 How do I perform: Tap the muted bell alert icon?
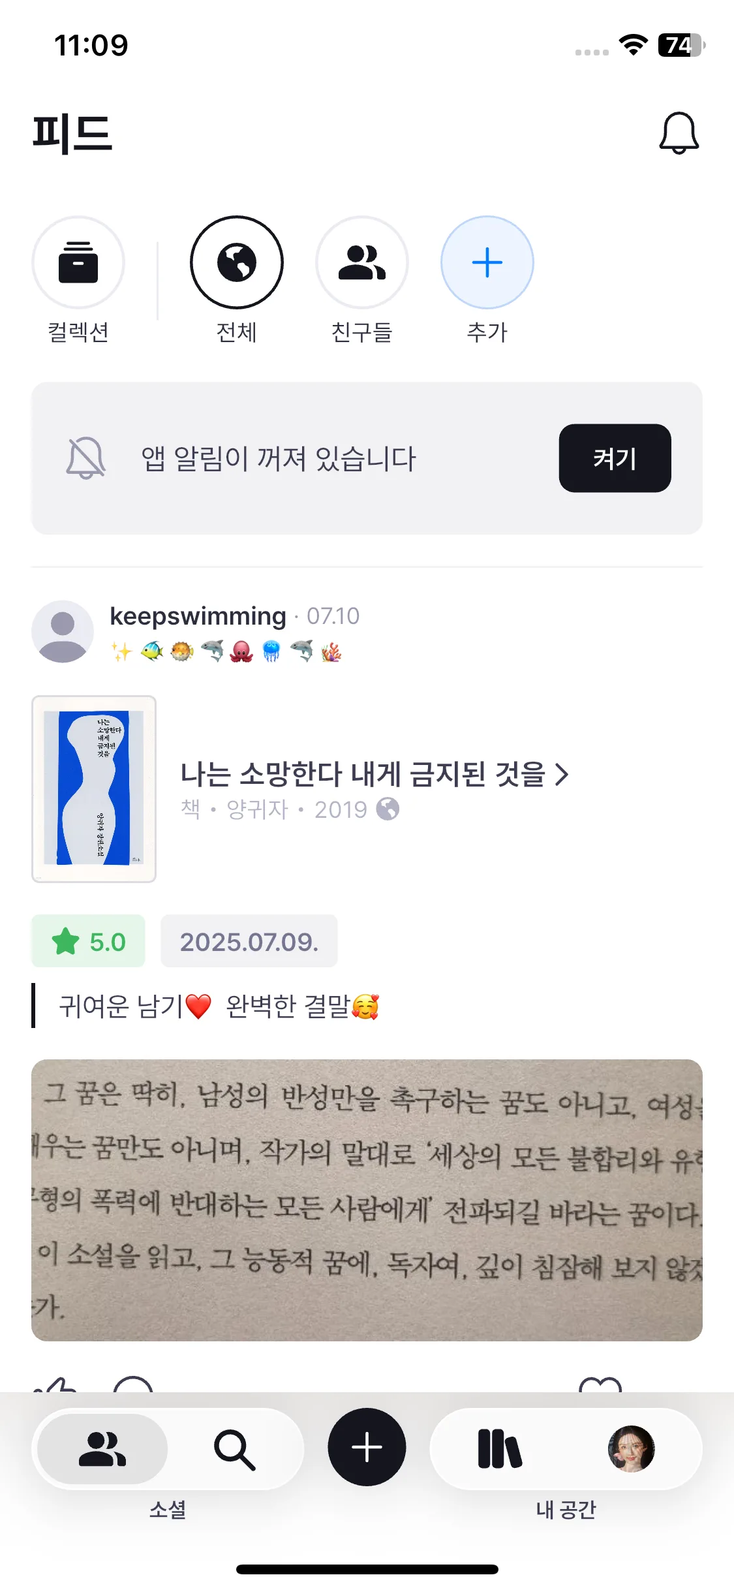[86, 458]
